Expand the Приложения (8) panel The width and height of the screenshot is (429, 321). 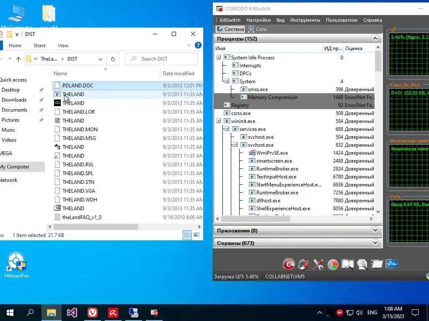coord(375,230)
